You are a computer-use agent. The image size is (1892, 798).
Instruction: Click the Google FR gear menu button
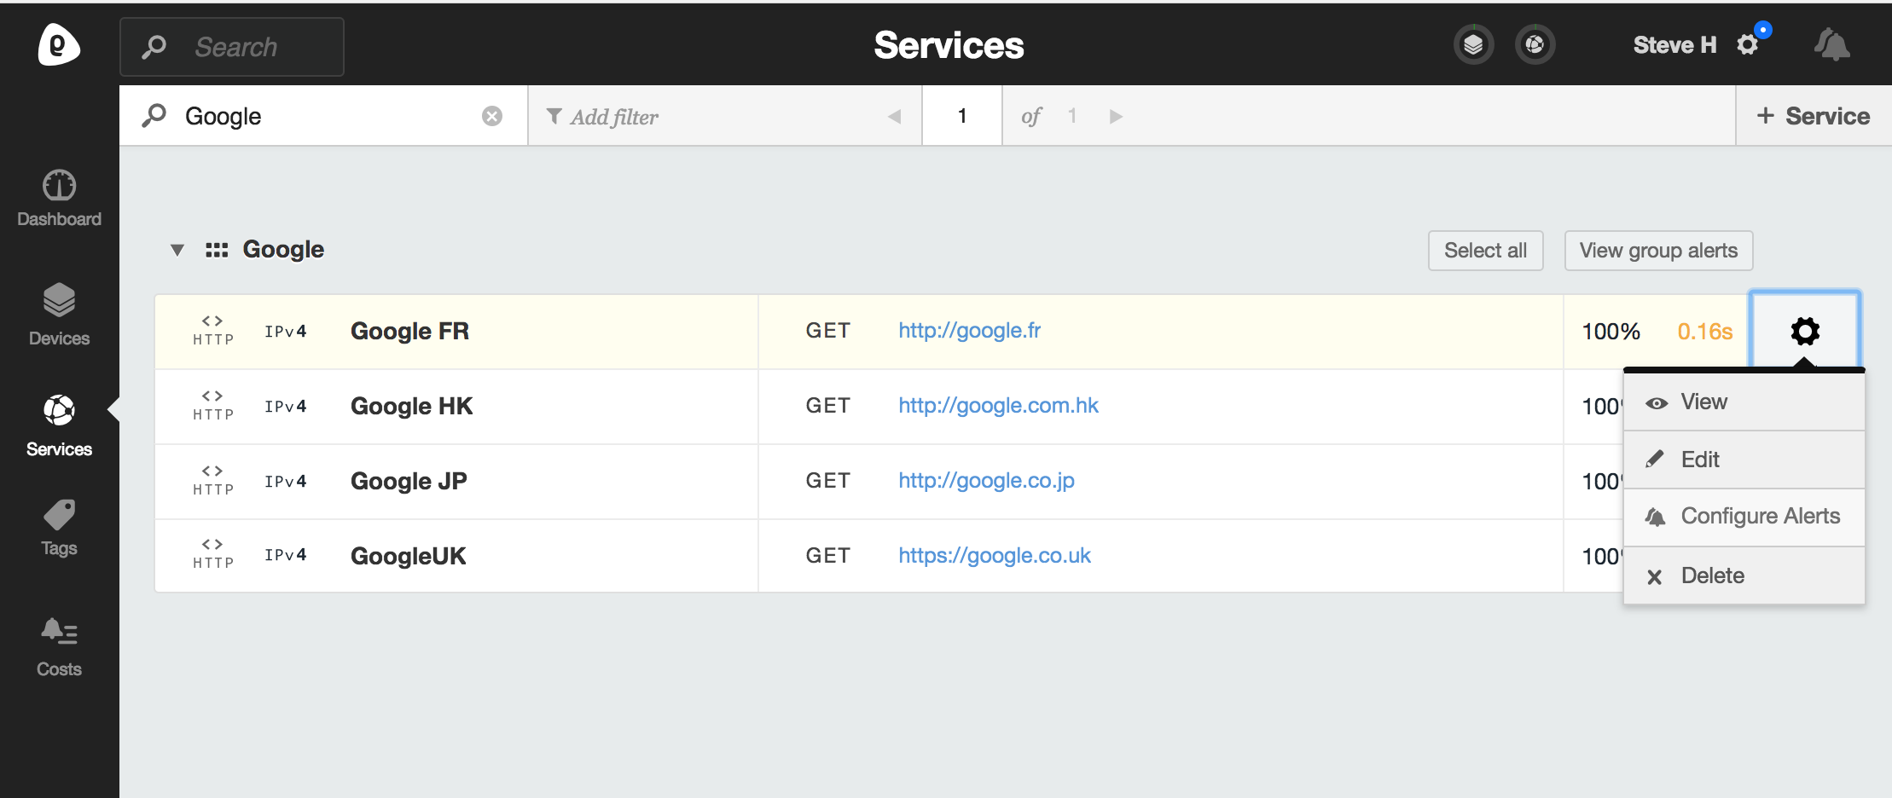(1805, 331)
